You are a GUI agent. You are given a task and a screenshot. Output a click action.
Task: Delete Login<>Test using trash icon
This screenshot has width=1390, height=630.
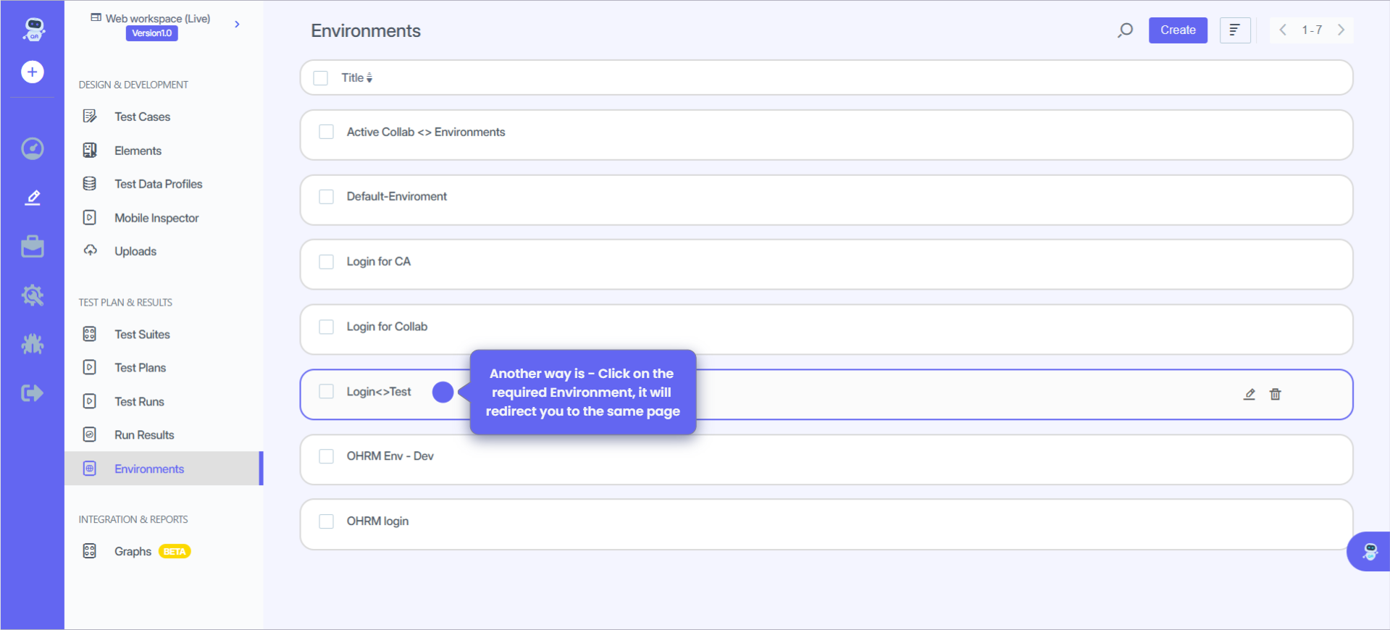click(1276, 395)
